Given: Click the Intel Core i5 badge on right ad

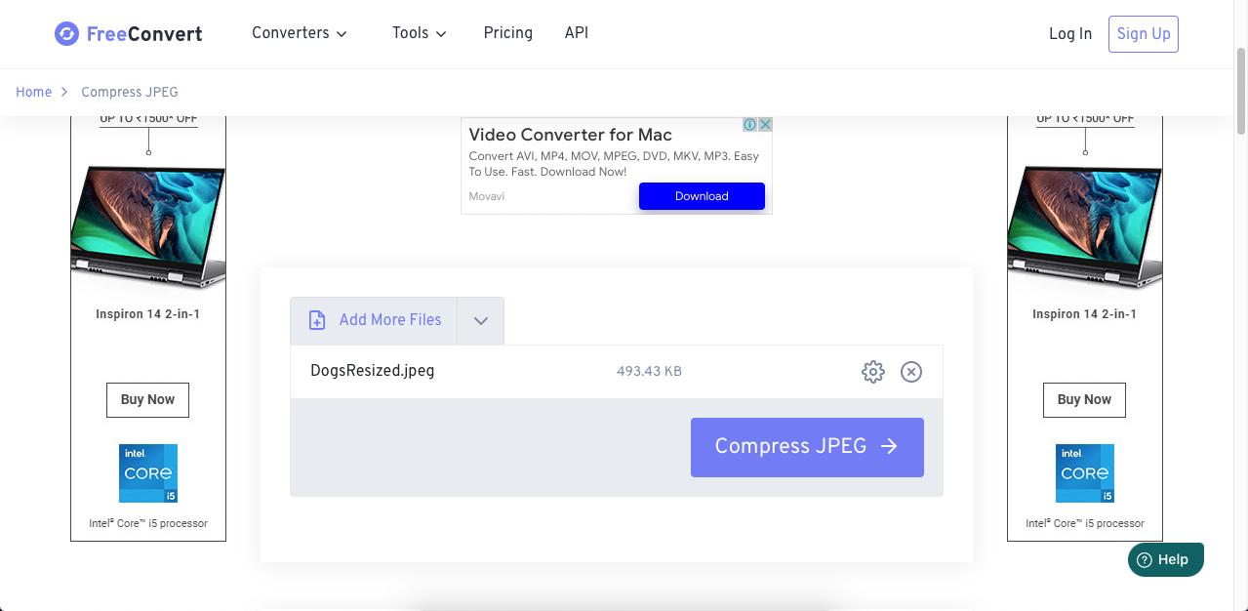Looking at the screenshot, I should [1085, 473].
